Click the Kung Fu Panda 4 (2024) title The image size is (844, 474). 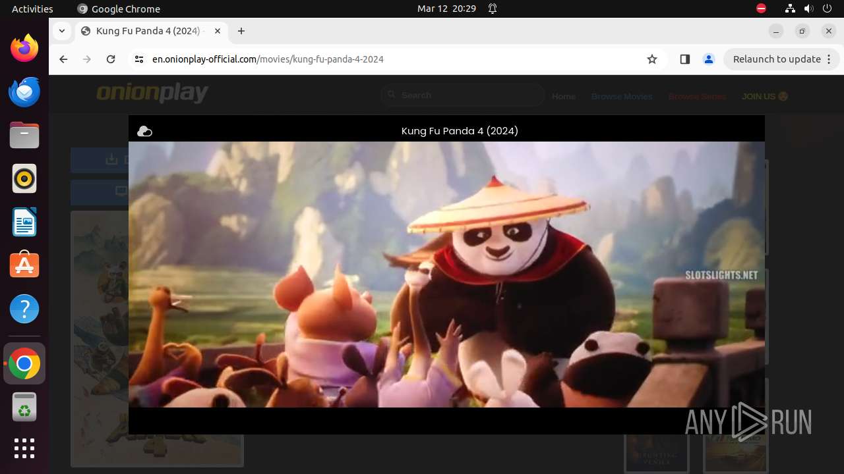460,131
